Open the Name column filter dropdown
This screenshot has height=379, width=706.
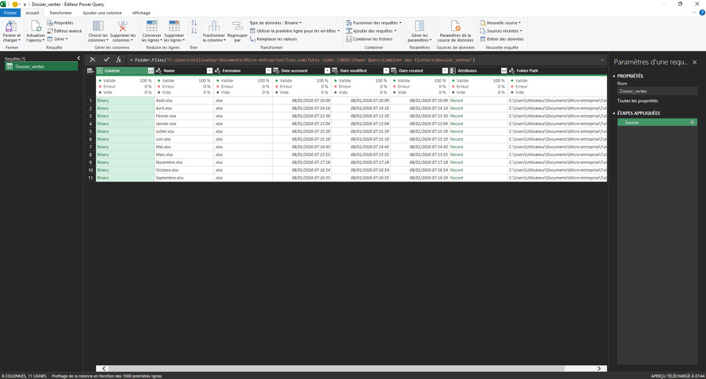click(210, 71)
